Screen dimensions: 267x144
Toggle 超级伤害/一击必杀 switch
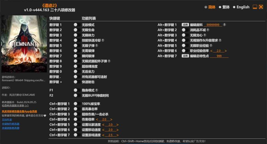coord(77,114)
